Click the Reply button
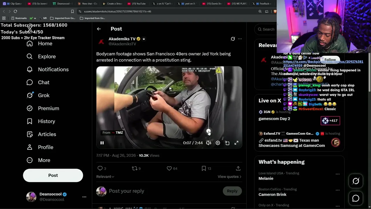The height and width of the screenshot is (209, 371). 232,191
